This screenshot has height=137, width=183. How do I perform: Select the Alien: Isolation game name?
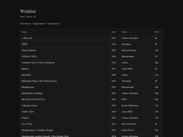point(29,50)
